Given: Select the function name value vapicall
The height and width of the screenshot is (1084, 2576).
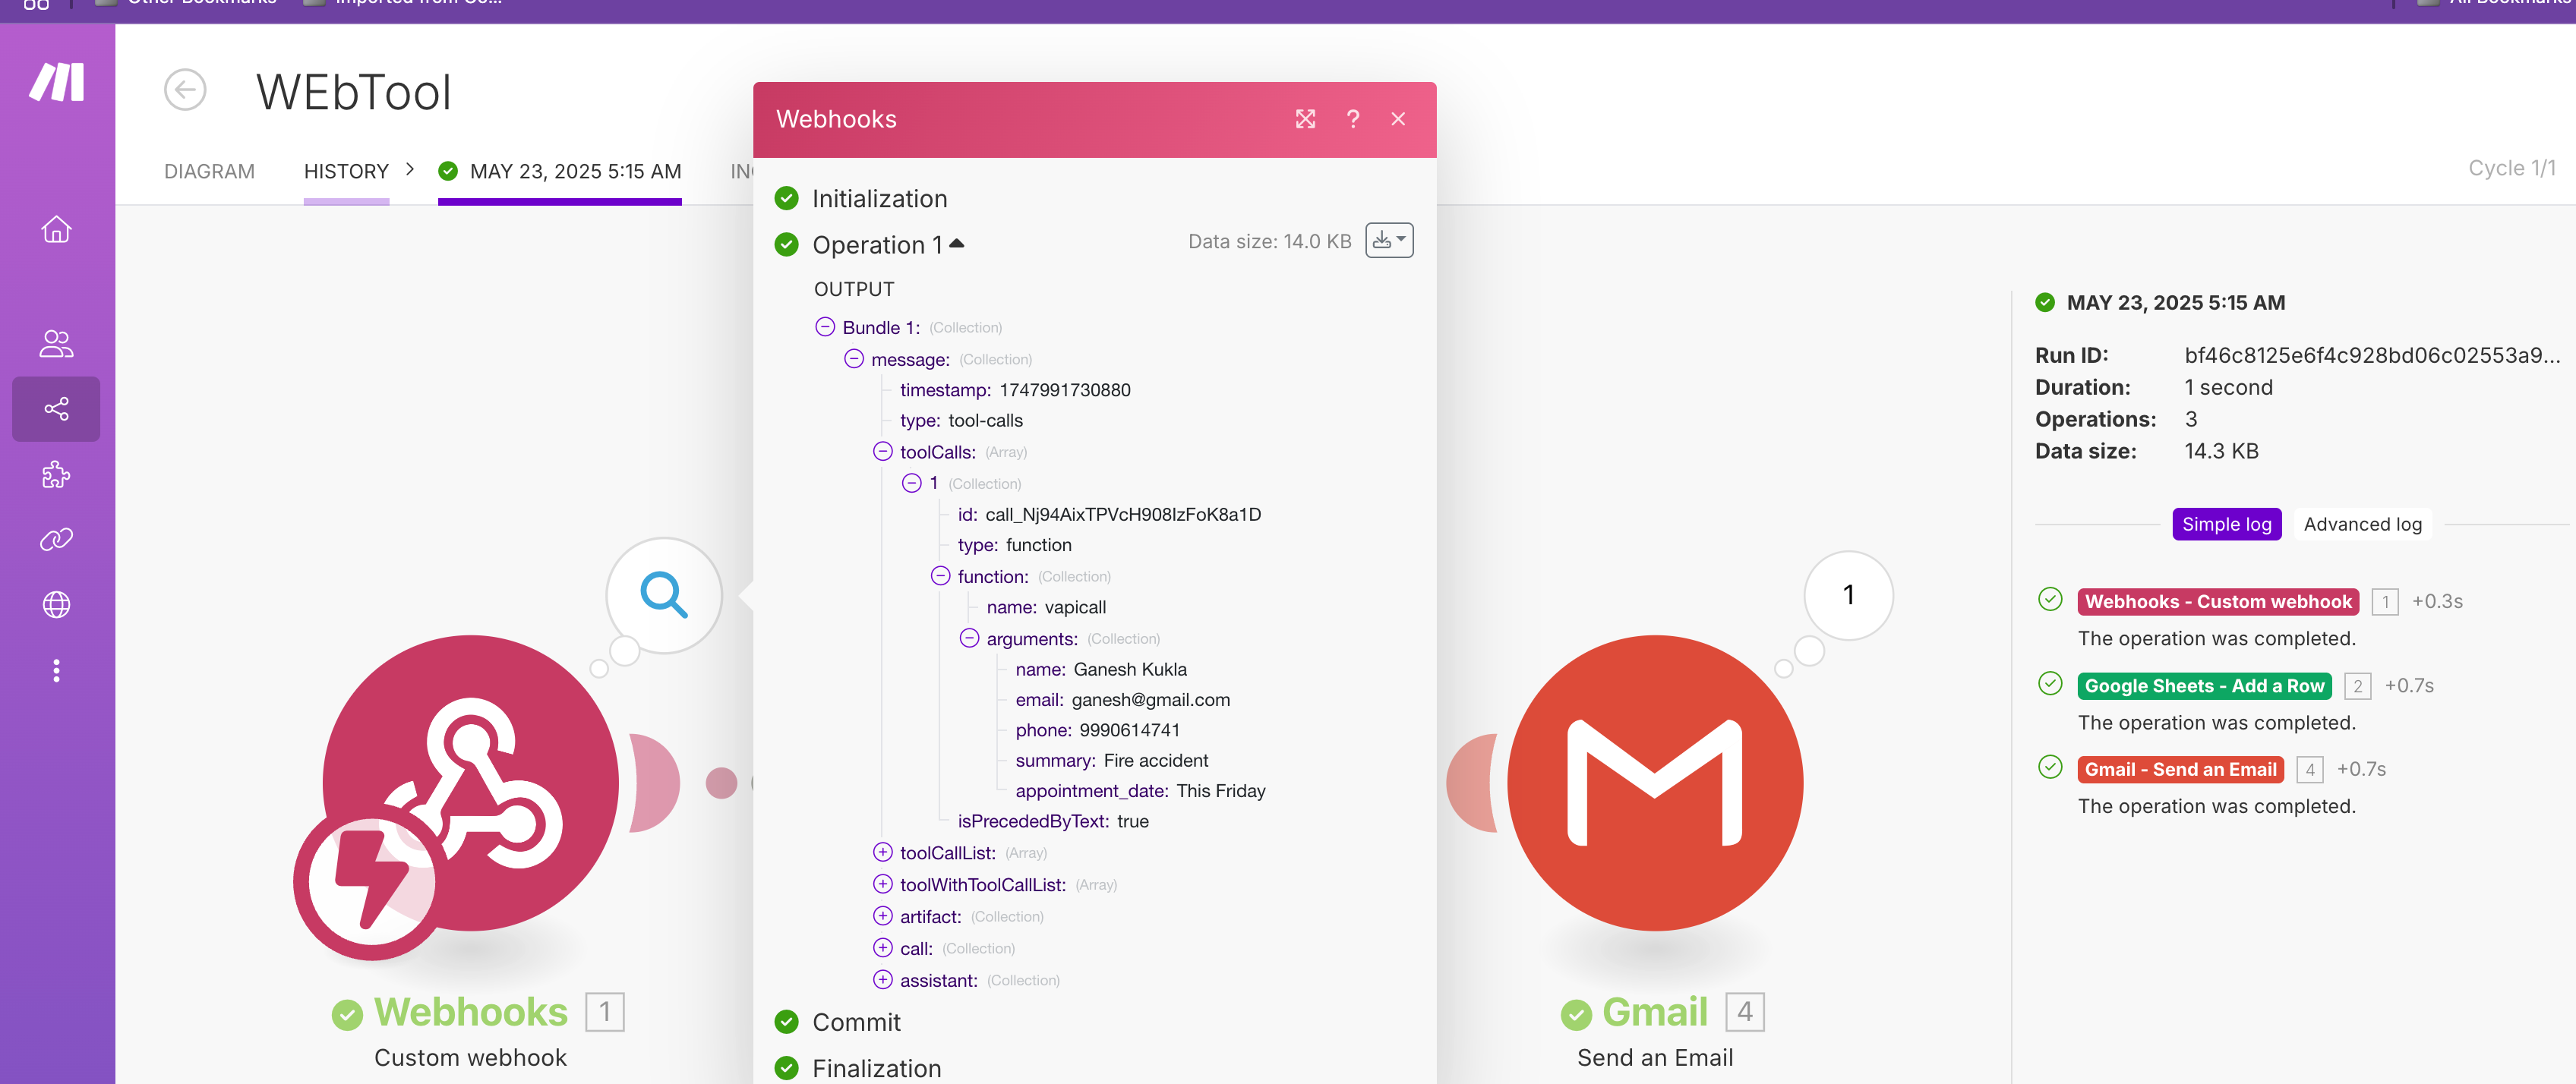Looking at the screenshot, I should pos(1075,607).
